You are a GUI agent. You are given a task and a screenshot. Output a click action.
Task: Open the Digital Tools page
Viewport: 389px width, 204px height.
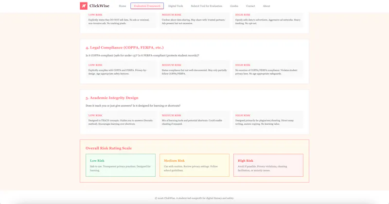tap(176, 6)
